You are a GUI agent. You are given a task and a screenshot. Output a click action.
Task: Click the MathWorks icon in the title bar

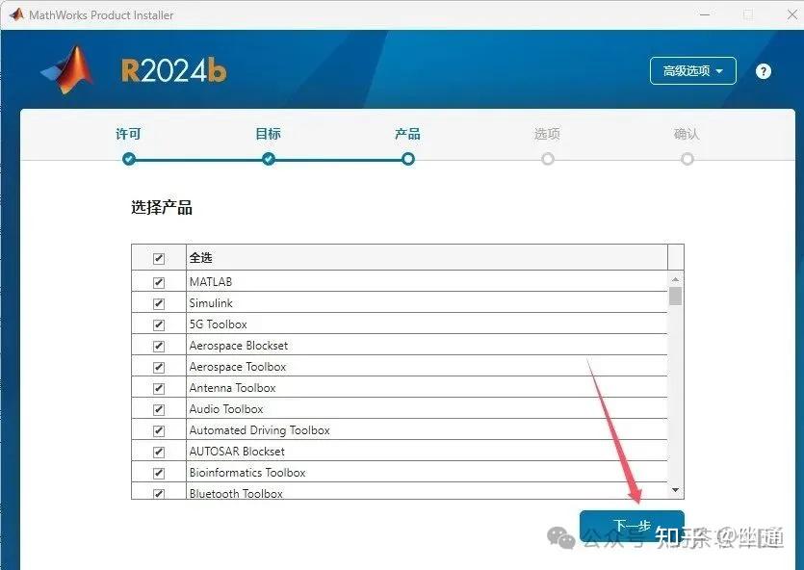click(x=15, y=14)
